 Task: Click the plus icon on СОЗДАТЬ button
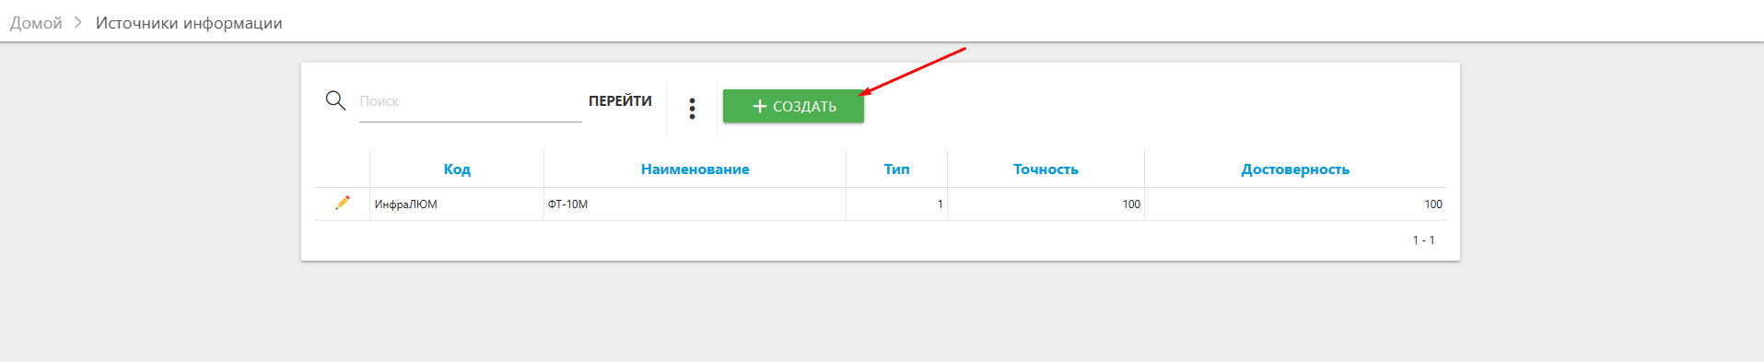coord(760,106)
